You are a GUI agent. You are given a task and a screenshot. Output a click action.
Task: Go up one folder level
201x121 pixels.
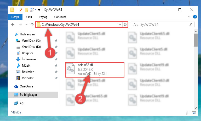tap(32, 24)
